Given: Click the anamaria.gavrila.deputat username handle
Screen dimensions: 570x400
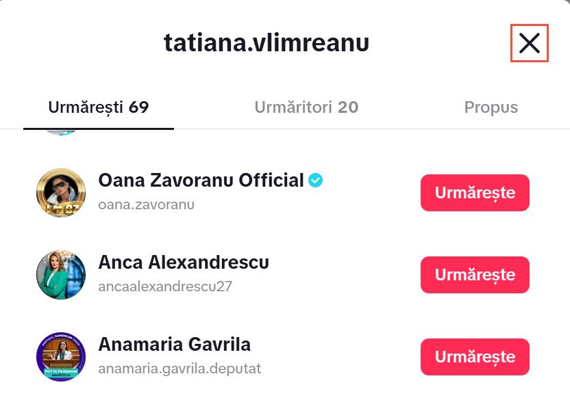Looking at the screenshot, I should tap(179, 369).
